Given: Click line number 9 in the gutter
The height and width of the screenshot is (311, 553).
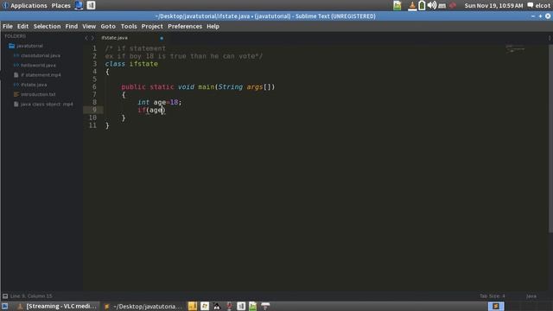Looking at the screenshot, I should (94, 110).
